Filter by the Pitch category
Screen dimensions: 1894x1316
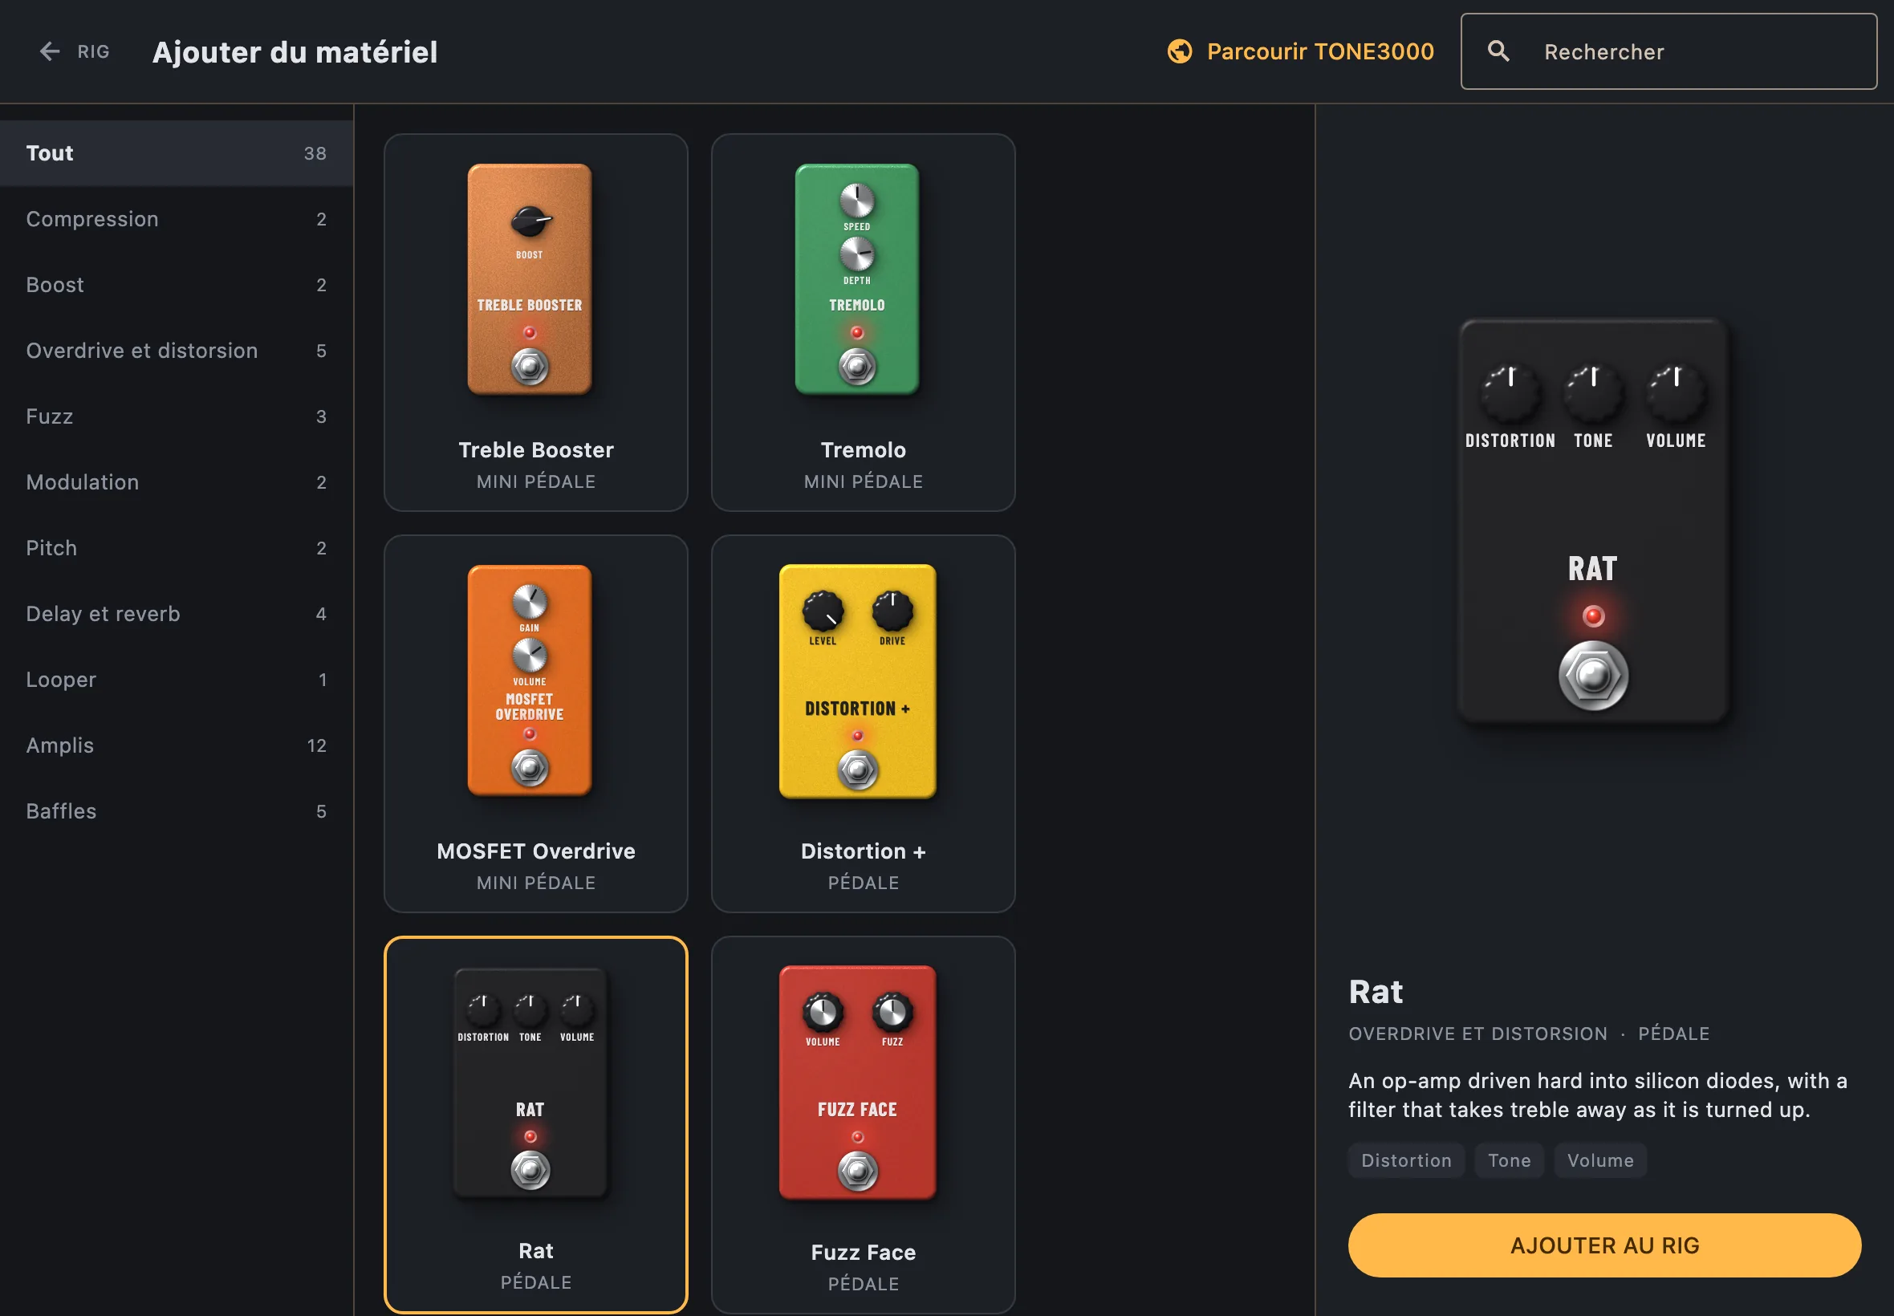pyautogui.click(x=177, y=548)
